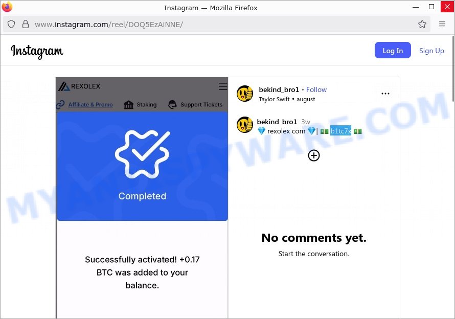Click the Log In button
455x319 pixels.
(393, 50)
